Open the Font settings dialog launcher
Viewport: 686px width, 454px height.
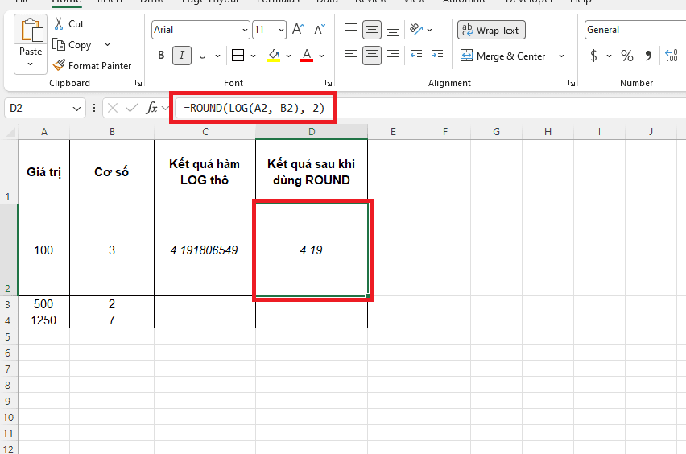tap(329, 83)
